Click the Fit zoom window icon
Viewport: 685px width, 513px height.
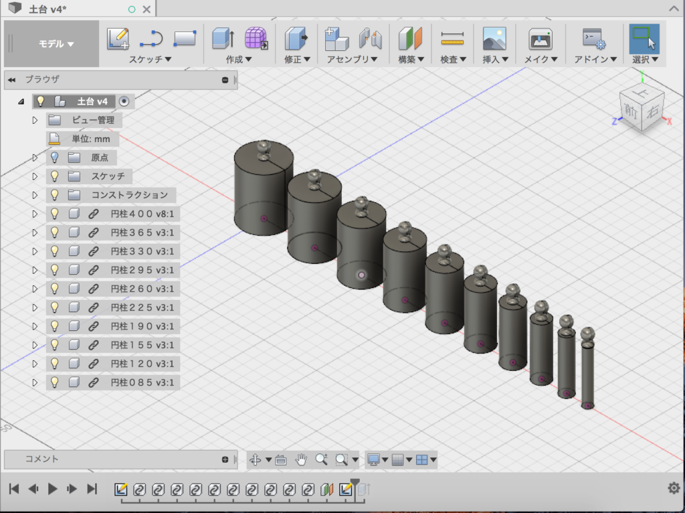tap(342, 459)
